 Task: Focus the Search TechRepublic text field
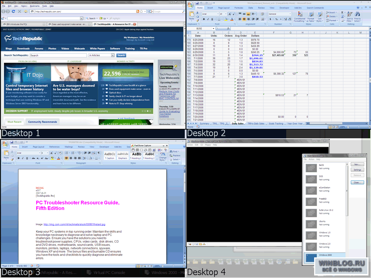click(58, 55)
